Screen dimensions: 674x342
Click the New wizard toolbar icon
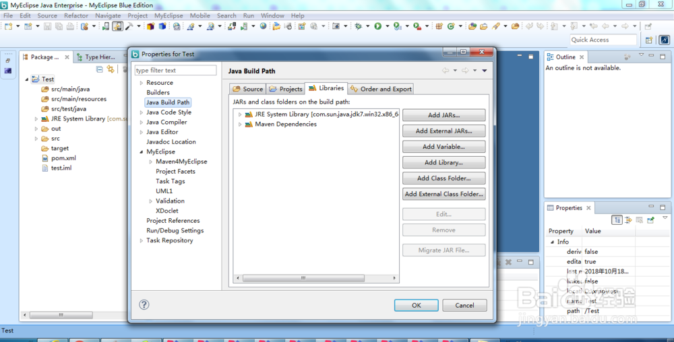[x=8, y=26]
